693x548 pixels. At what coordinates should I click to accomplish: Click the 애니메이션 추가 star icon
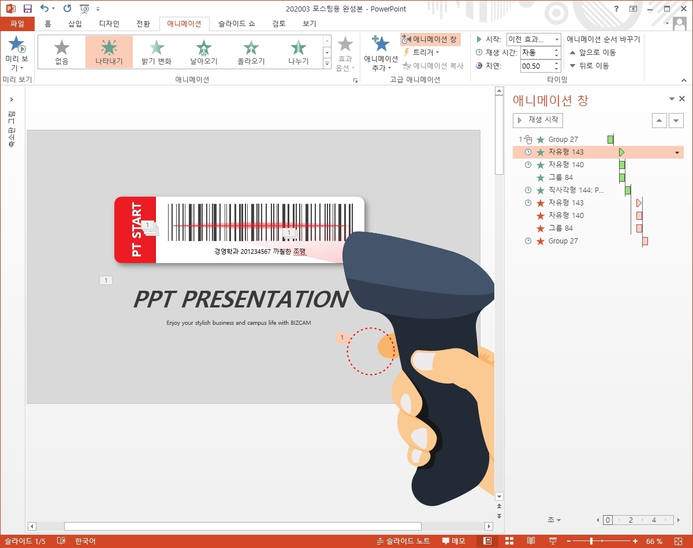[x=381, y=44]
